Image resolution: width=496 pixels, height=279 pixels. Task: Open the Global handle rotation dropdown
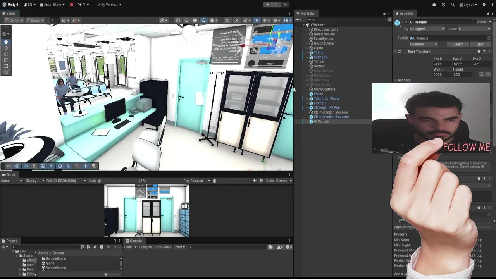(x=35, y=20)
